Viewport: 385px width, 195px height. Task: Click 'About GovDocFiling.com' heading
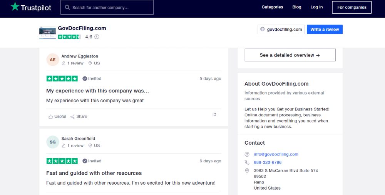[x=276, y=84]
